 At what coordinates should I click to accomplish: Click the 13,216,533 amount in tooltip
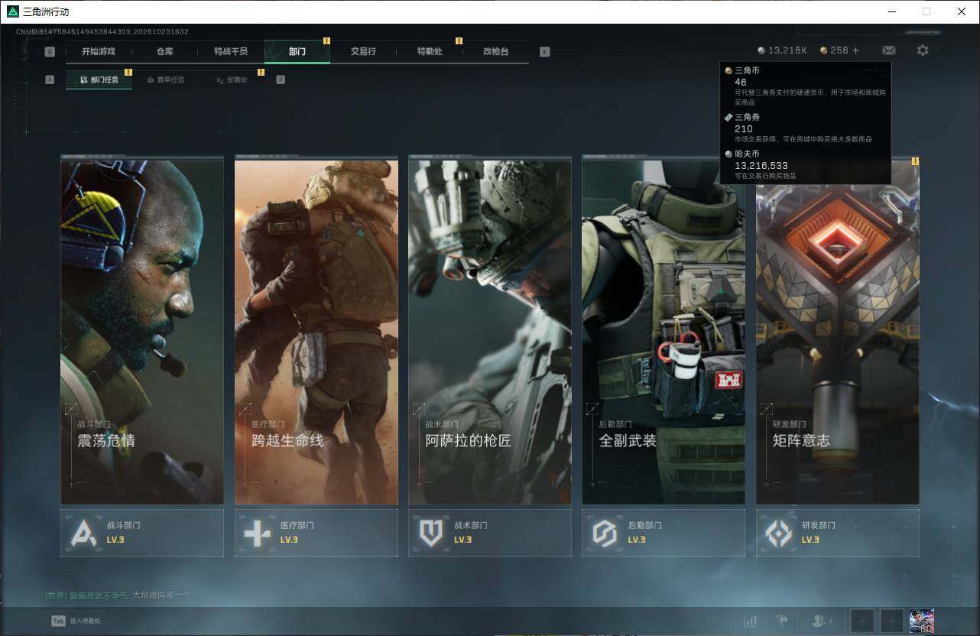pos(761,165)
